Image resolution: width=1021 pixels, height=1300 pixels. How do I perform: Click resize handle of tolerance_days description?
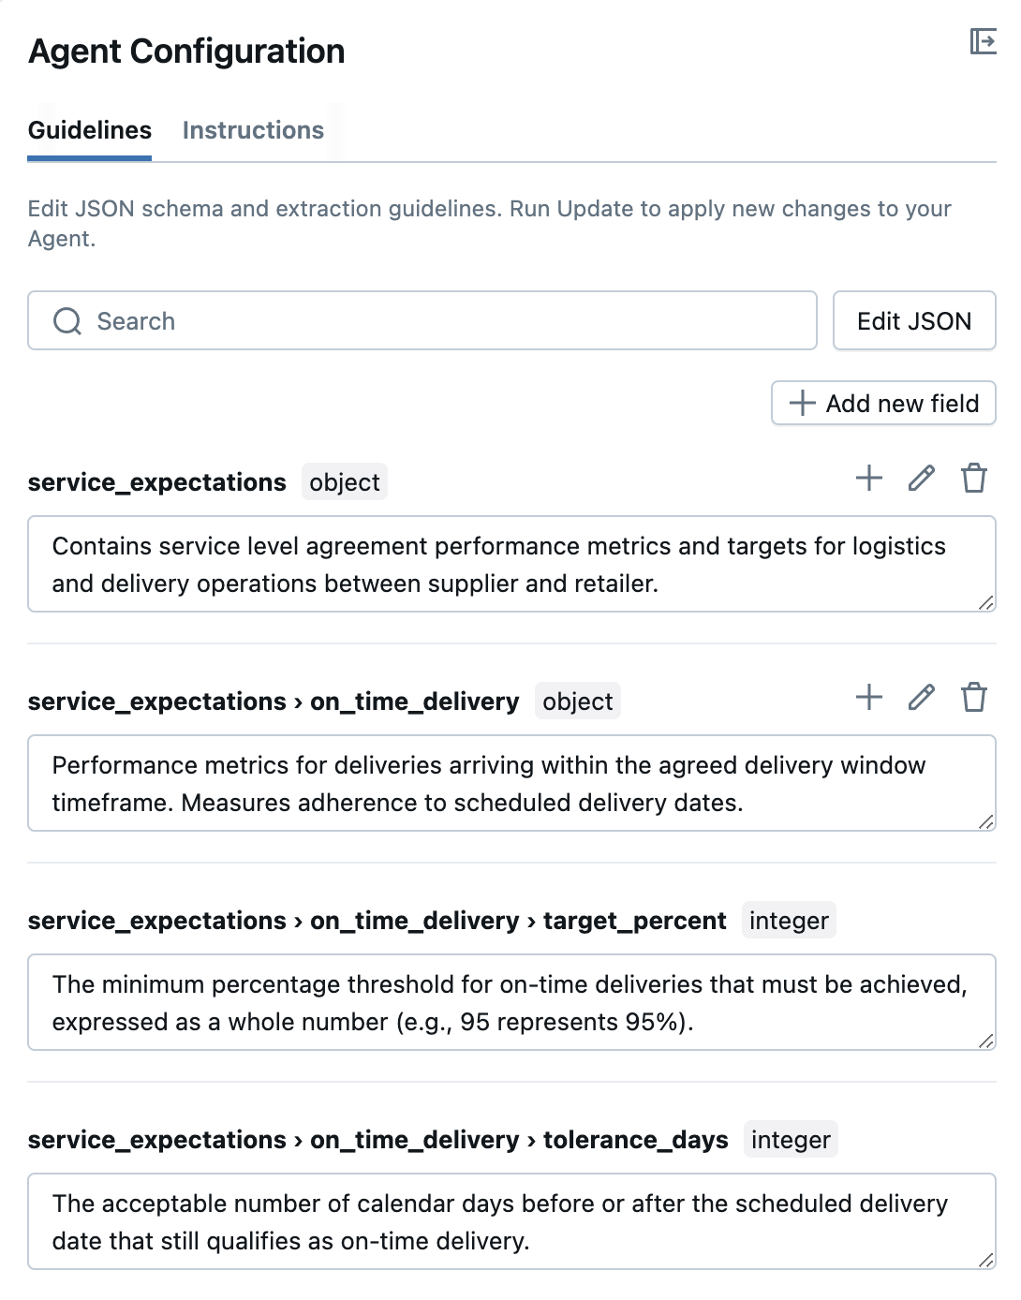click(985, 1261)
